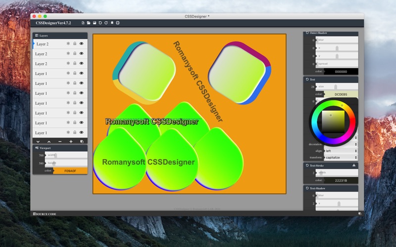Hide the top Layer 2 with its eye icon
396x247 pixels.
[81, 43]
